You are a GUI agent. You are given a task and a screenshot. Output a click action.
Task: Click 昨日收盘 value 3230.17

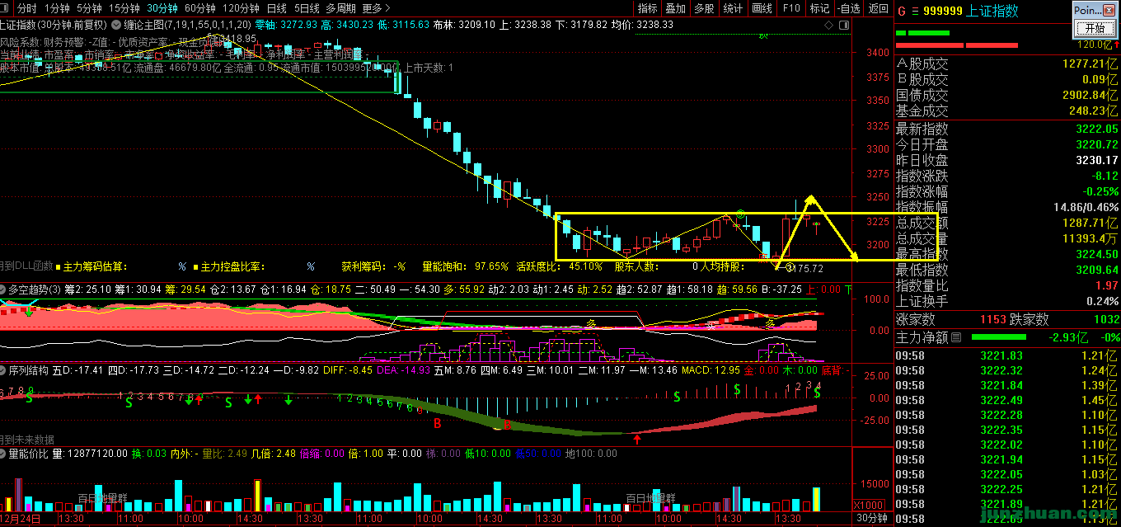[1097, 160]
